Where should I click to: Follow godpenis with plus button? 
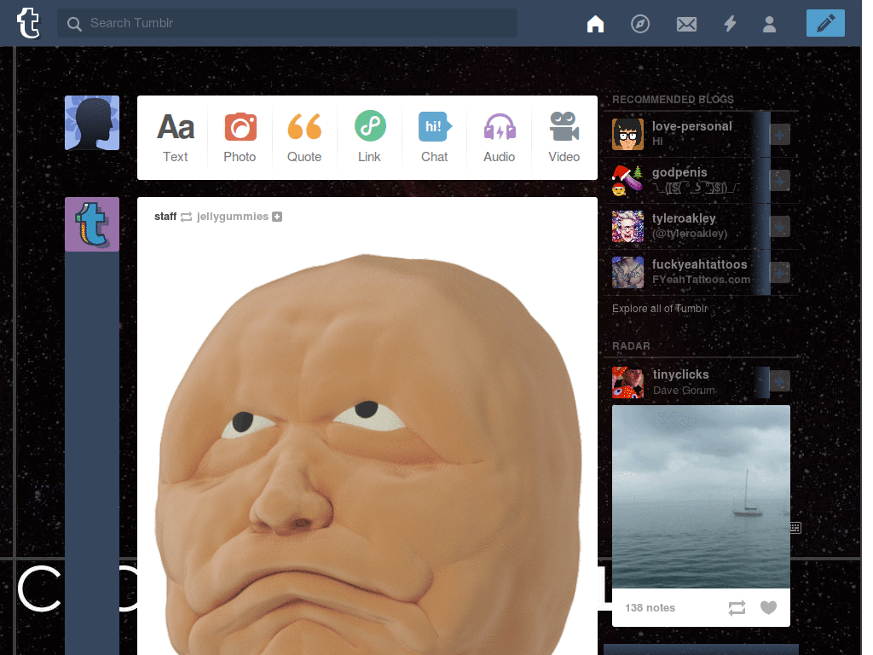click(779, 181)
